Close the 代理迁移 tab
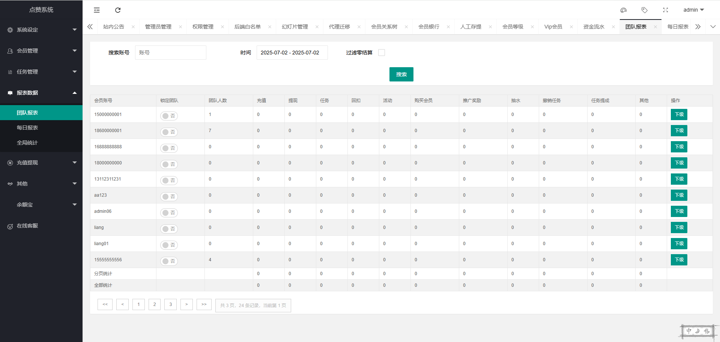Viewport: 720px width, 342px height. pos(359,27)
